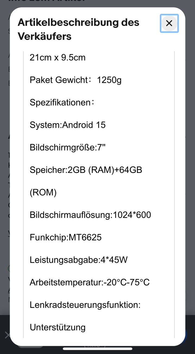Select the Paket Gewicht 1250g text
This screenshot has width=195, height=354.
pyautogui.click(x=76, y=80)
